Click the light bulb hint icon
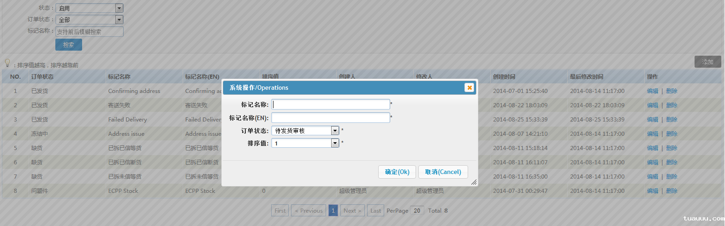Screen dimensions: 725x226 7,63
